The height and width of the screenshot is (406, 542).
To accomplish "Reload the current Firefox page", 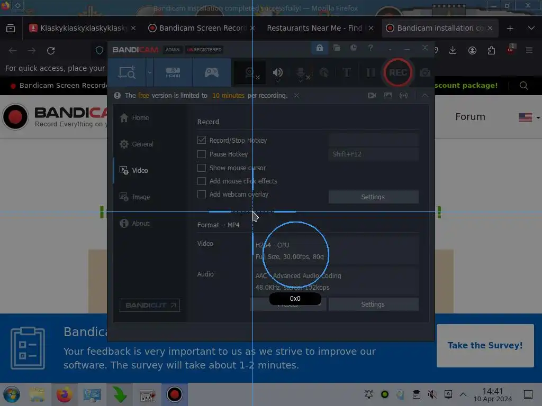I will coord(51,50).
